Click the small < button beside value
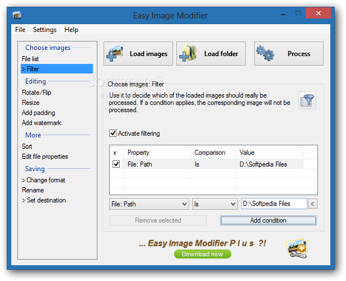Viewport: 346px width, 281px height. click(x=312, y=204)
